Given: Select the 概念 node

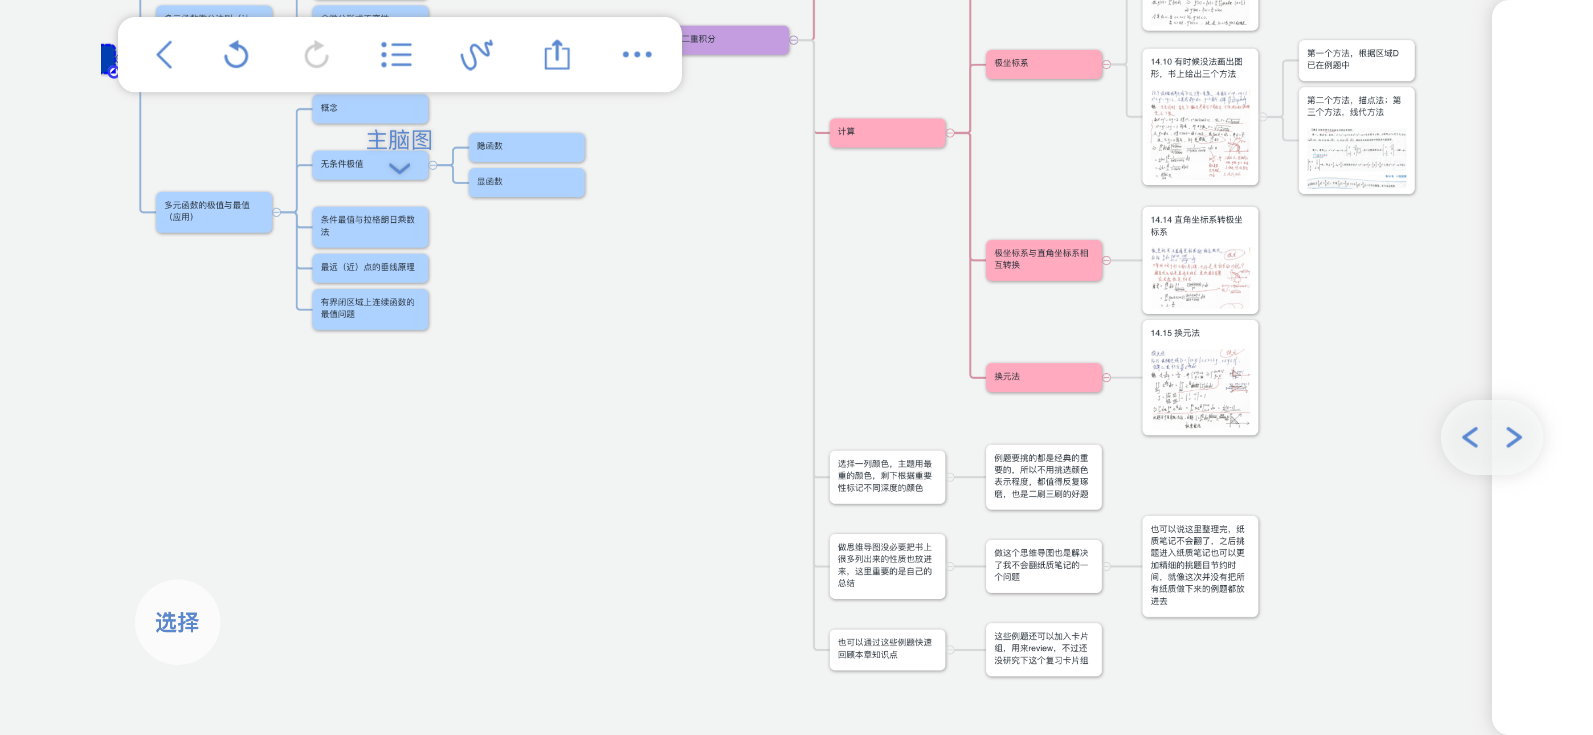Looking at the screenshot, I should point(370,108).
